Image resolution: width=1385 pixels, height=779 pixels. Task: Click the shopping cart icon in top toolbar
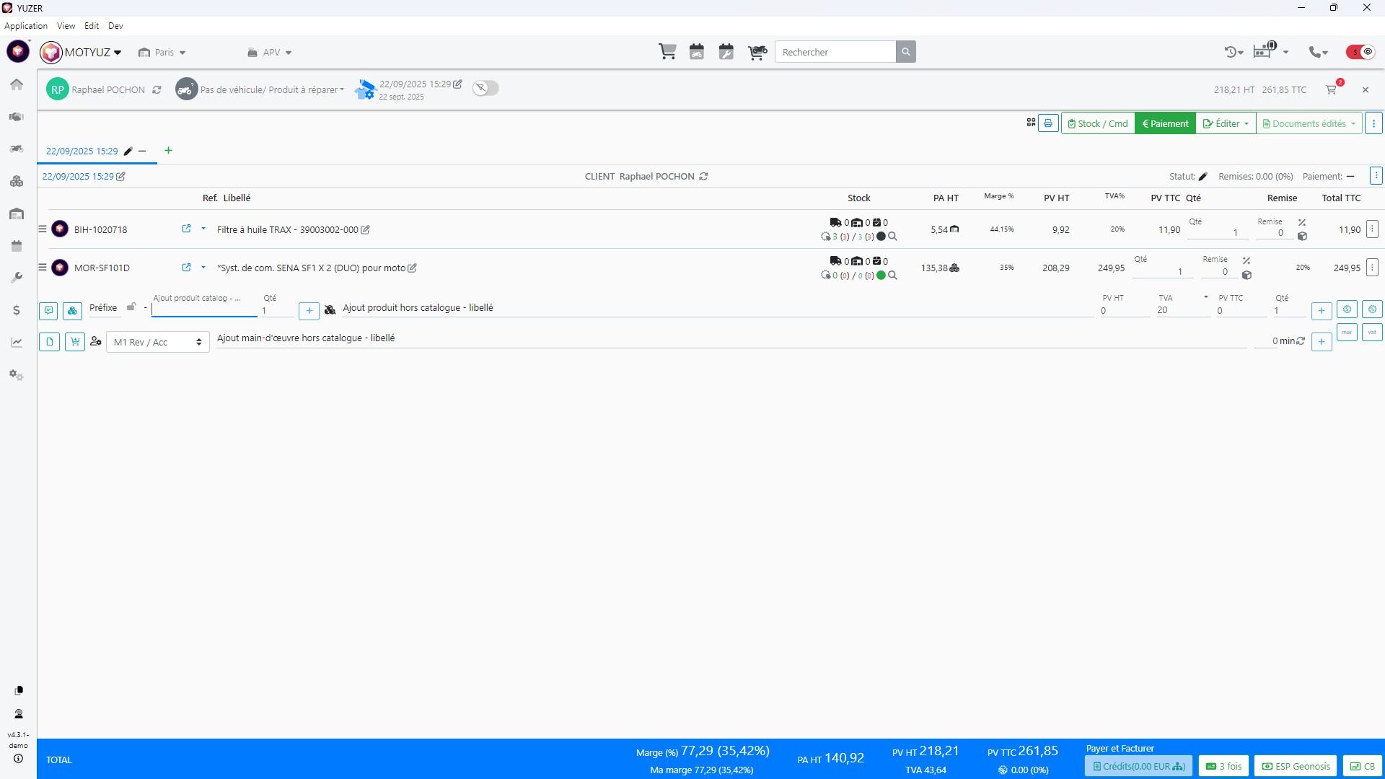(667, 52)
